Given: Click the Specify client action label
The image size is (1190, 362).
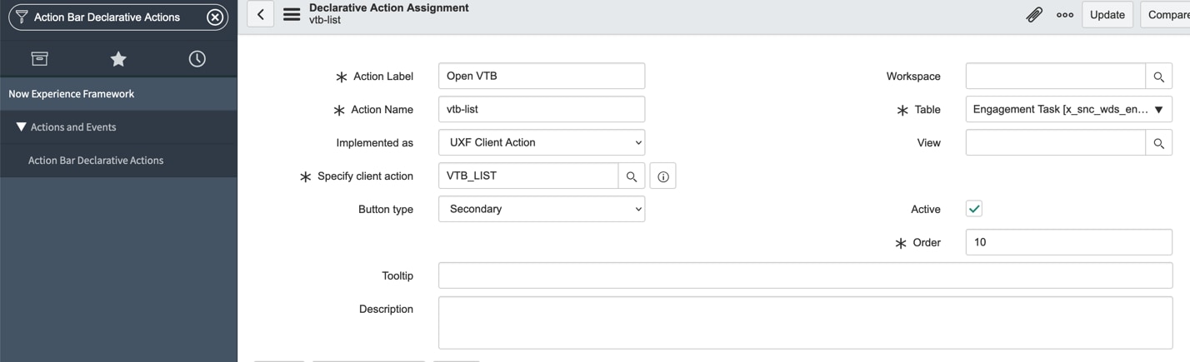Looking at the screenshot, I should 365,176.
